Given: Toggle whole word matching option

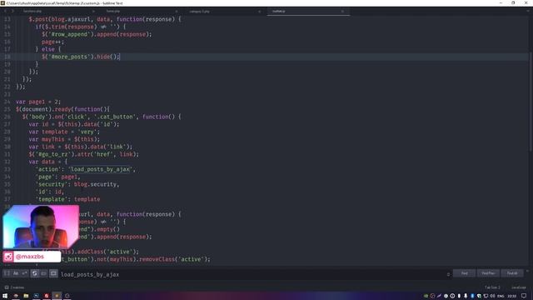Looking at the screenshot, I should click(x=24, y=273).
